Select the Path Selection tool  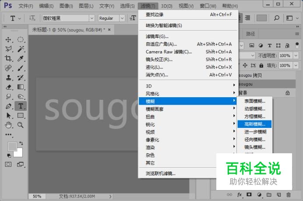point(8,116)
